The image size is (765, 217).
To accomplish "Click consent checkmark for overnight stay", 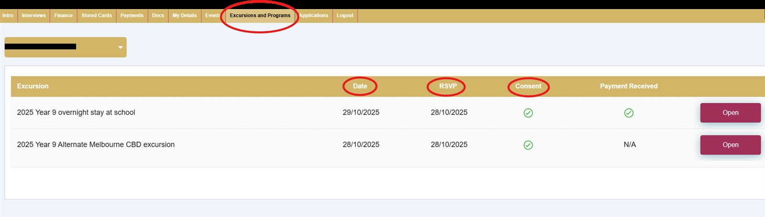I will pyautogui.click(x=528, y=113).
